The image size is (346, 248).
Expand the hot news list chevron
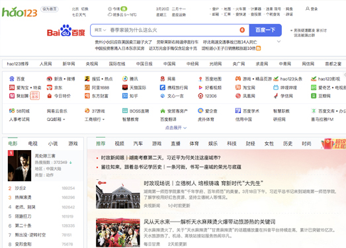tap(279, 42)
